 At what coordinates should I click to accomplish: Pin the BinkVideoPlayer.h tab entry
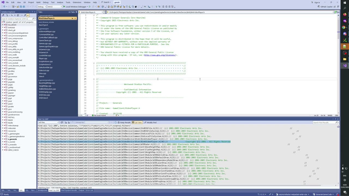72,18
